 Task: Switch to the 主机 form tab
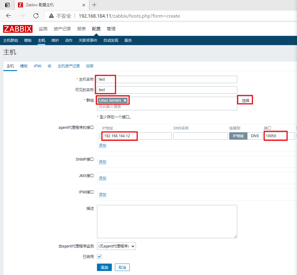pos(10,66)
